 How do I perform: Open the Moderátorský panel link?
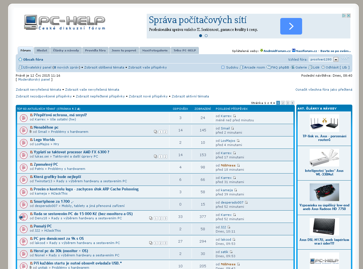coord(34,80)
